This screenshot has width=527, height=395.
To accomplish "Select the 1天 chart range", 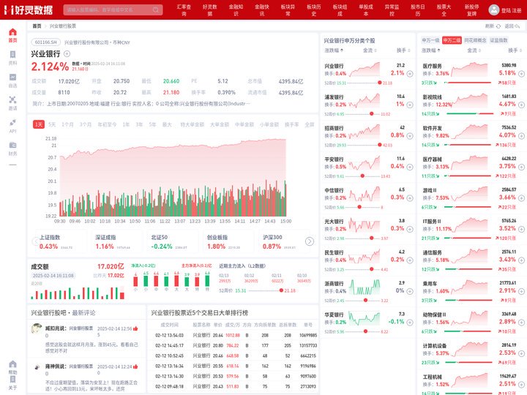I will pos(39,124).
